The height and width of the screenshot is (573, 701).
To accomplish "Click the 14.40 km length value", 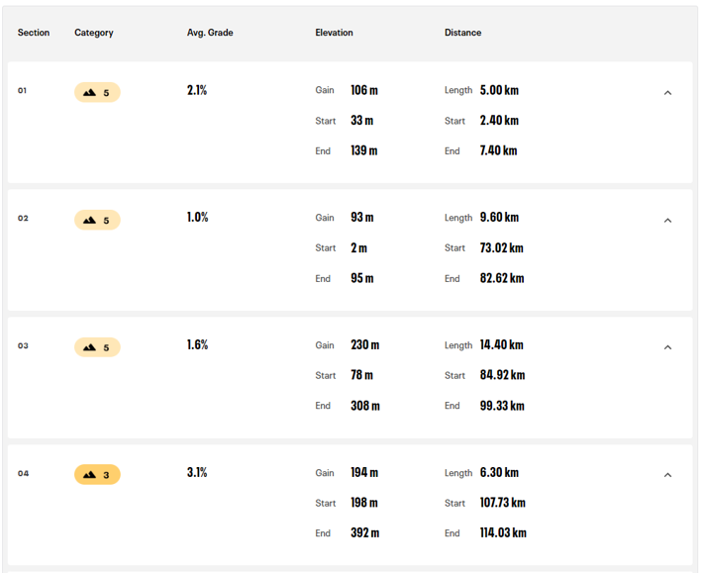I will point(502,345).
